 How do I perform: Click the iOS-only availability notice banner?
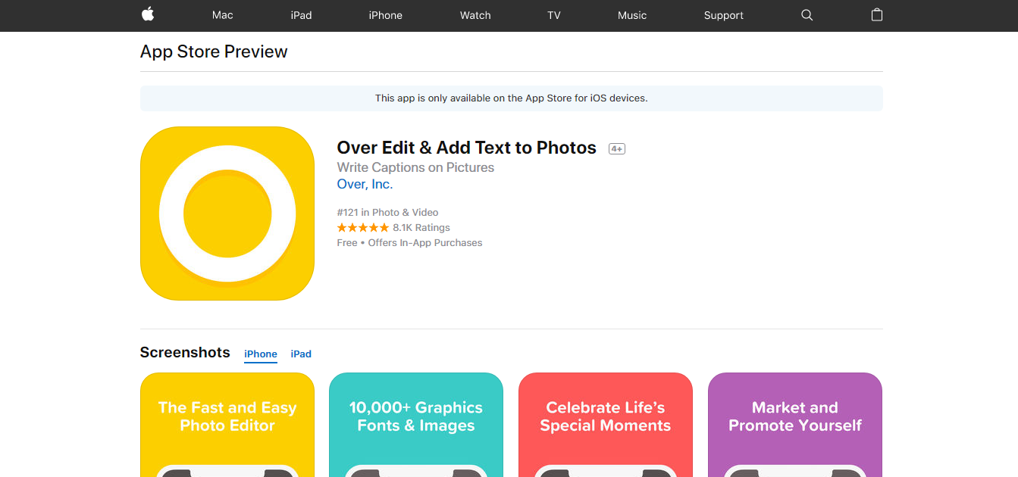click(512, 98)
